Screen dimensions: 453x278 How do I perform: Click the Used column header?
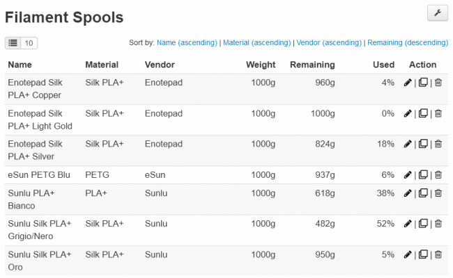point(383,65)
